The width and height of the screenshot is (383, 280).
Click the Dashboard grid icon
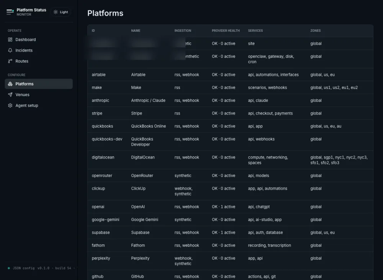[x=10, y=39]
